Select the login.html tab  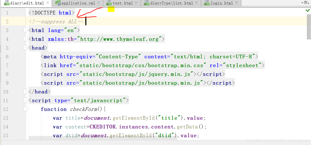tap(221, 3)
